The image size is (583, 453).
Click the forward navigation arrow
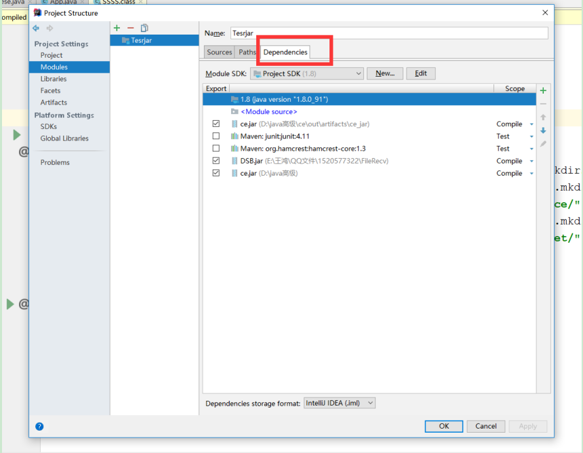[49, 28]
